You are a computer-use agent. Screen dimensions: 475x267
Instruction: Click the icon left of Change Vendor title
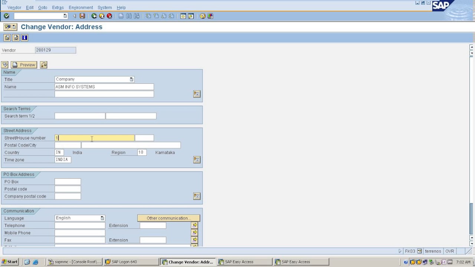point(10,27)
